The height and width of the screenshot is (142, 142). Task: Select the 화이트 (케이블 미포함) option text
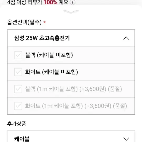click(52, 72)
